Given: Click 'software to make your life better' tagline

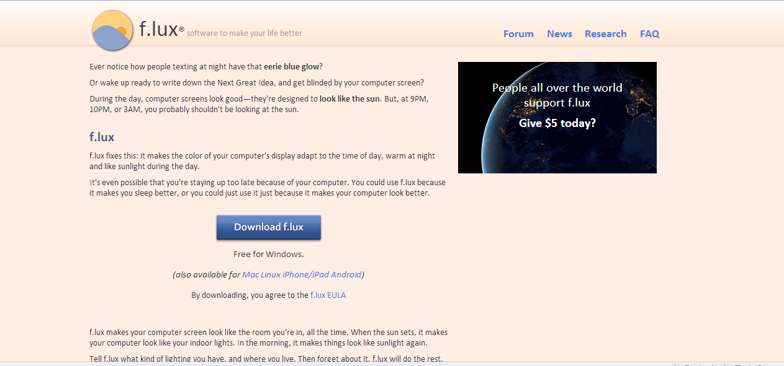Looking at the screenshot, I should click(245, 33).
